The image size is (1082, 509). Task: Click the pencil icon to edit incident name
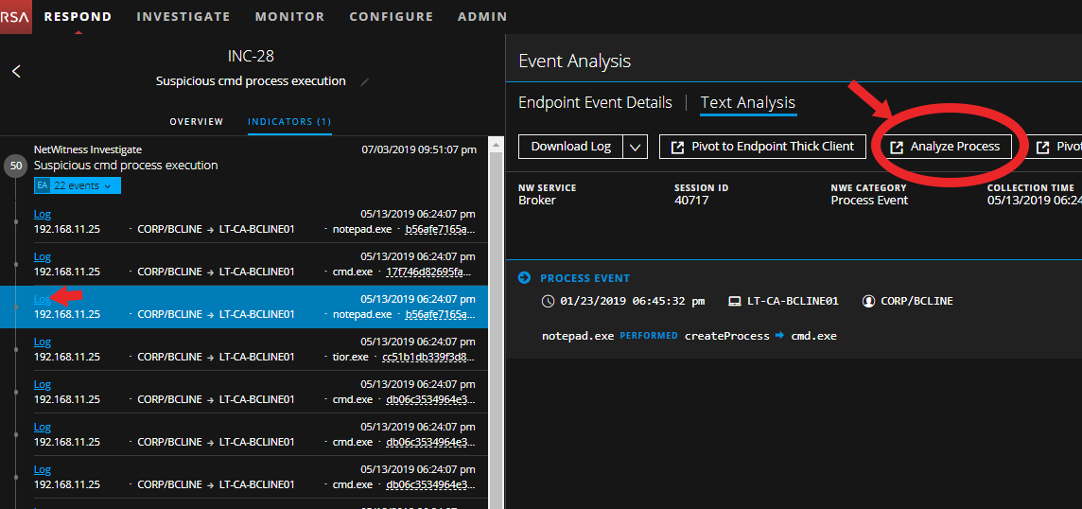365,82
